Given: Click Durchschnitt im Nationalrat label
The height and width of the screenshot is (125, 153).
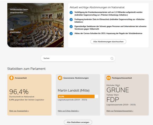Looking at the screenshot, I should (22, 97).
